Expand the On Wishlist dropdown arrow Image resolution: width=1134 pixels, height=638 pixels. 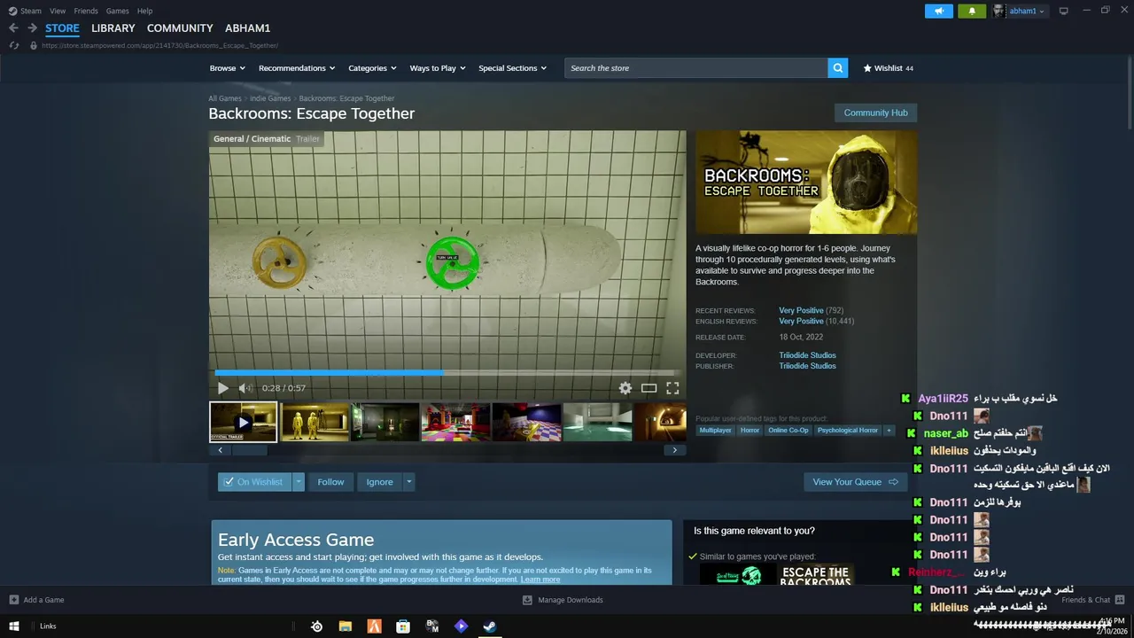[x=299, y=482]
